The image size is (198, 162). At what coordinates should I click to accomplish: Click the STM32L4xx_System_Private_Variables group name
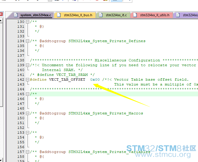click(109, 152)
